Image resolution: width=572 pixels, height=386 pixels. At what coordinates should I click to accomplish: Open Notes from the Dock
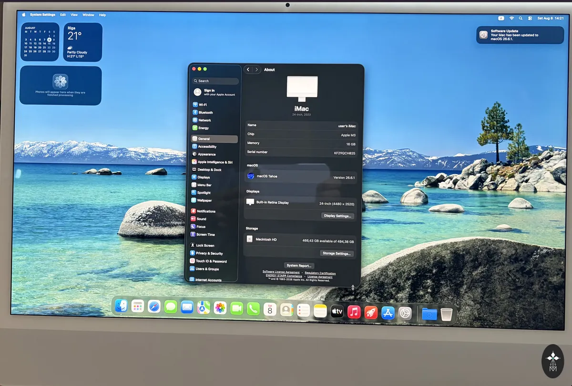pos(320,311)
